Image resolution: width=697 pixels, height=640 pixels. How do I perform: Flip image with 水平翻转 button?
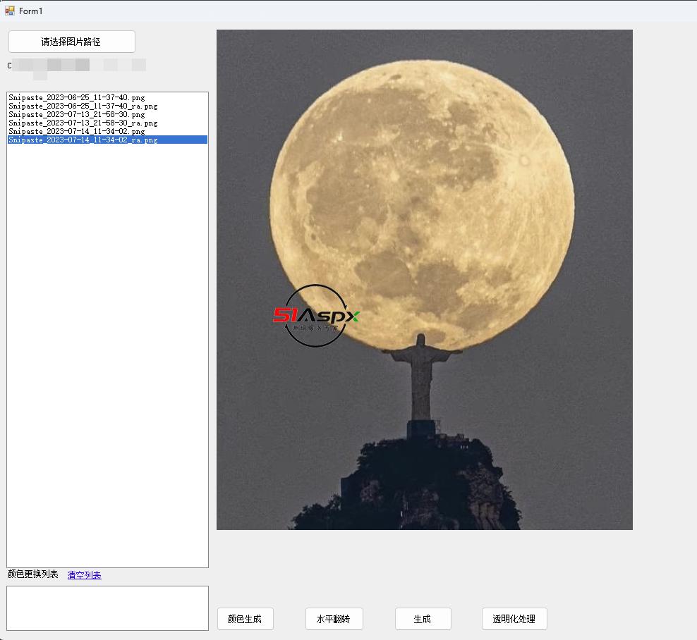(x=334, y=619)
